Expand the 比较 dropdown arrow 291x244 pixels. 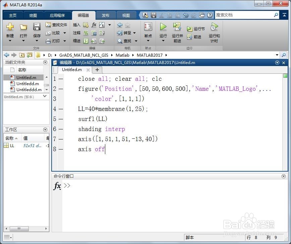tap(65, 33)
